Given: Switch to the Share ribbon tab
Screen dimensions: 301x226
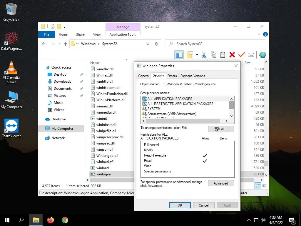Looking at the screenshot, I should (x=80, y=34).
